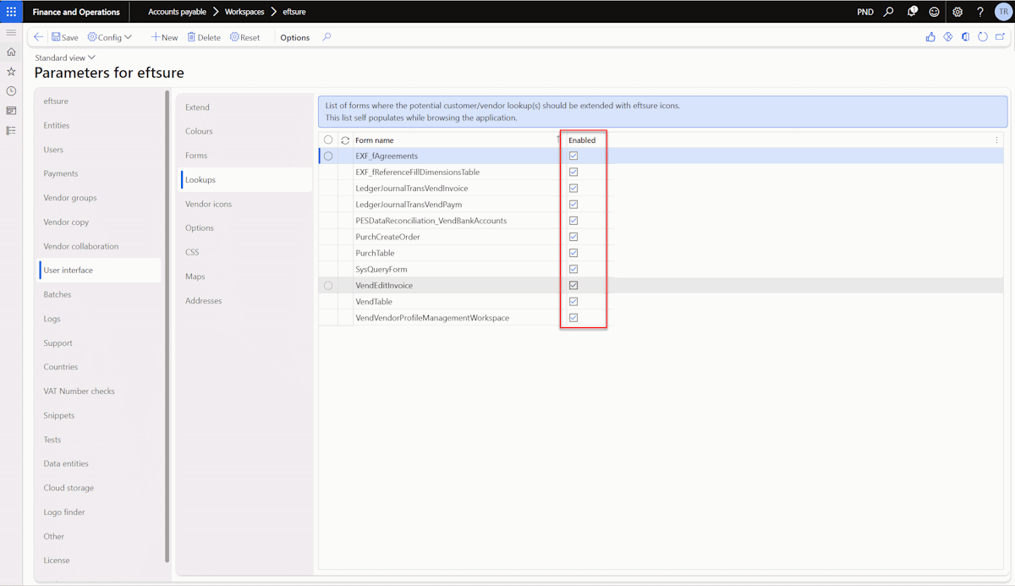1015x586 pixels.
Task: Toggle Enabled for SysQueryForm
Action: click(573, 269)
